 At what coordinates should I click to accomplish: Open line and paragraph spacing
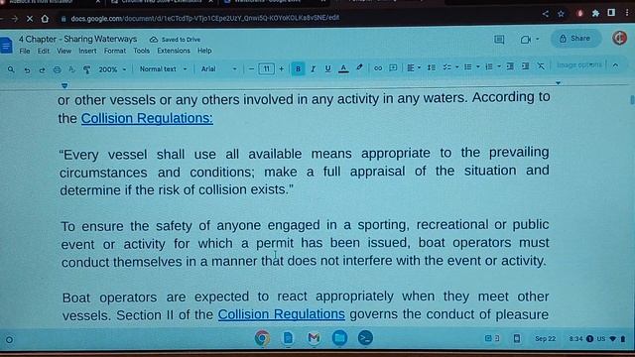432,67
